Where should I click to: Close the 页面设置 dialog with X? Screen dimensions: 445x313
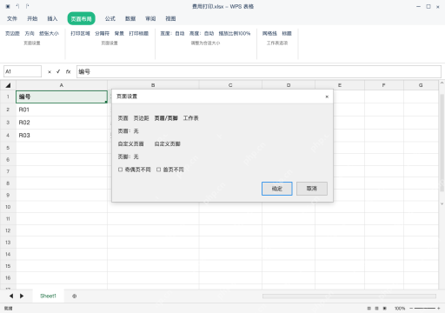click(x=327, y=97)
